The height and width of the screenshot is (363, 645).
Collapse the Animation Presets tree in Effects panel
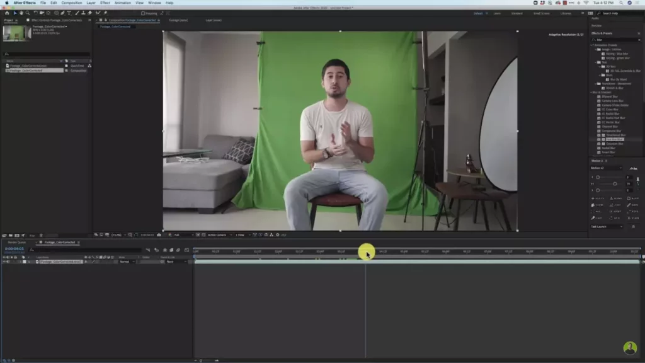(593, 45)
